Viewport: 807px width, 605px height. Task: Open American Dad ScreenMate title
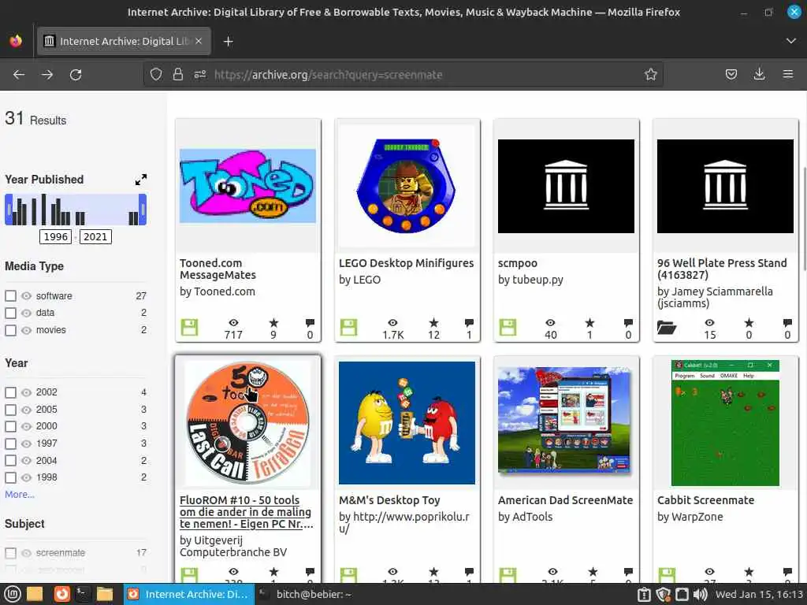point(565,500)
